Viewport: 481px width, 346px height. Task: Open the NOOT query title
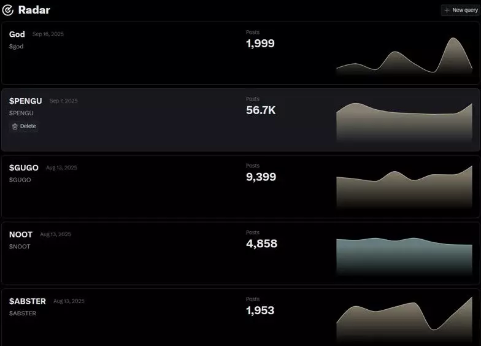(21, 234)
